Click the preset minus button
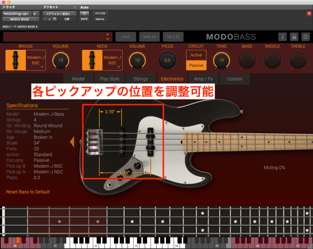Viewport: 313px width, 249px height. pyautogui.click(x=45, y=19)
